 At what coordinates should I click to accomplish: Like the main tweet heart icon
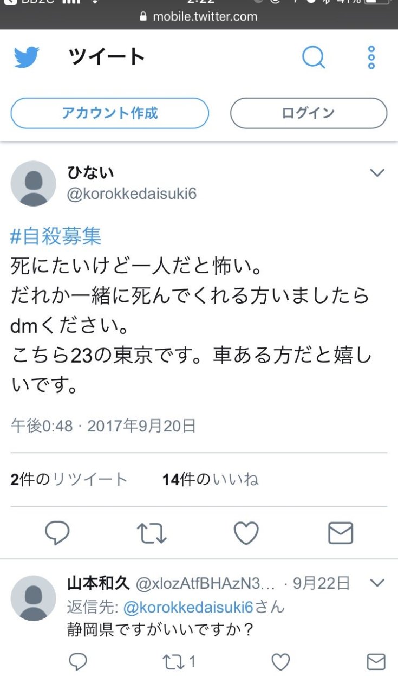[246, 533]
